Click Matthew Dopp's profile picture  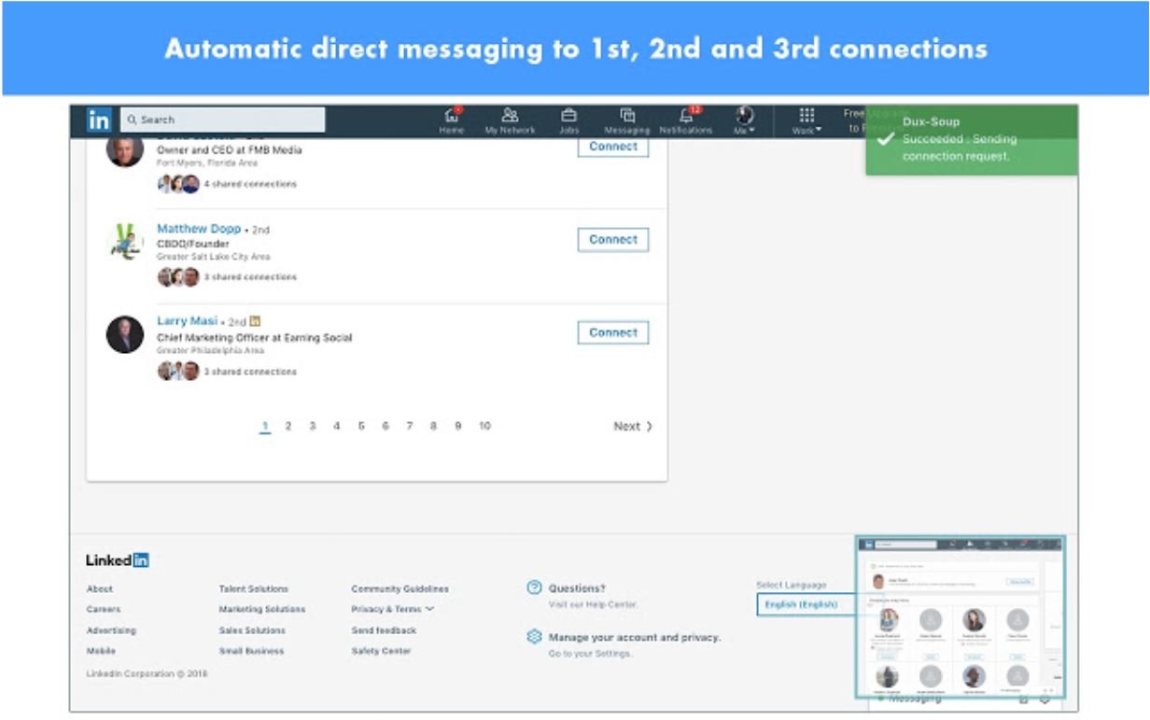[x=125, y=241]
